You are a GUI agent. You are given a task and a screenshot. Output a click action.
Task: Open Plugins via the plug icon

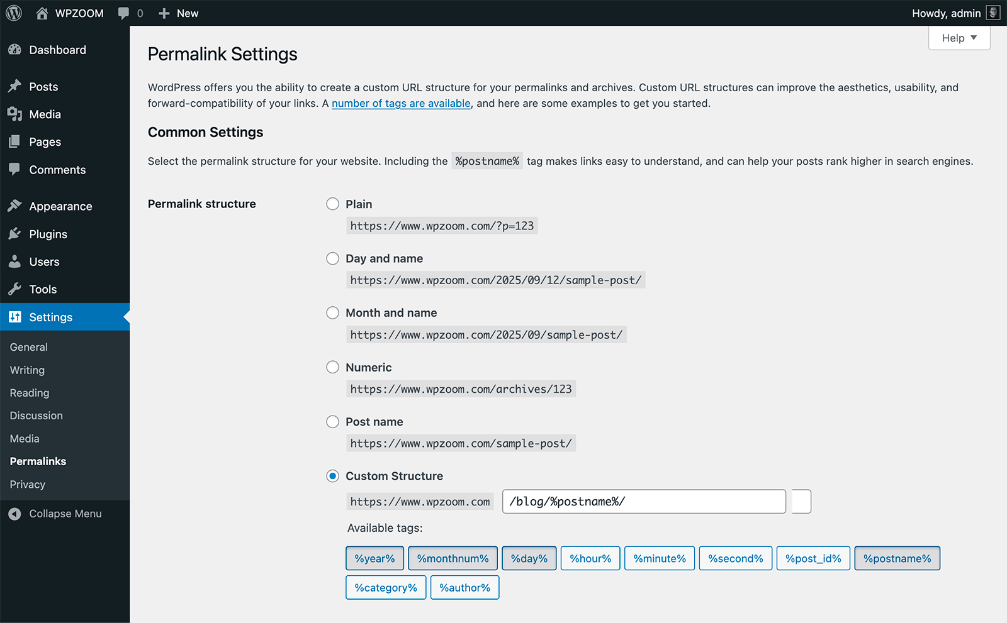point(15,234)
